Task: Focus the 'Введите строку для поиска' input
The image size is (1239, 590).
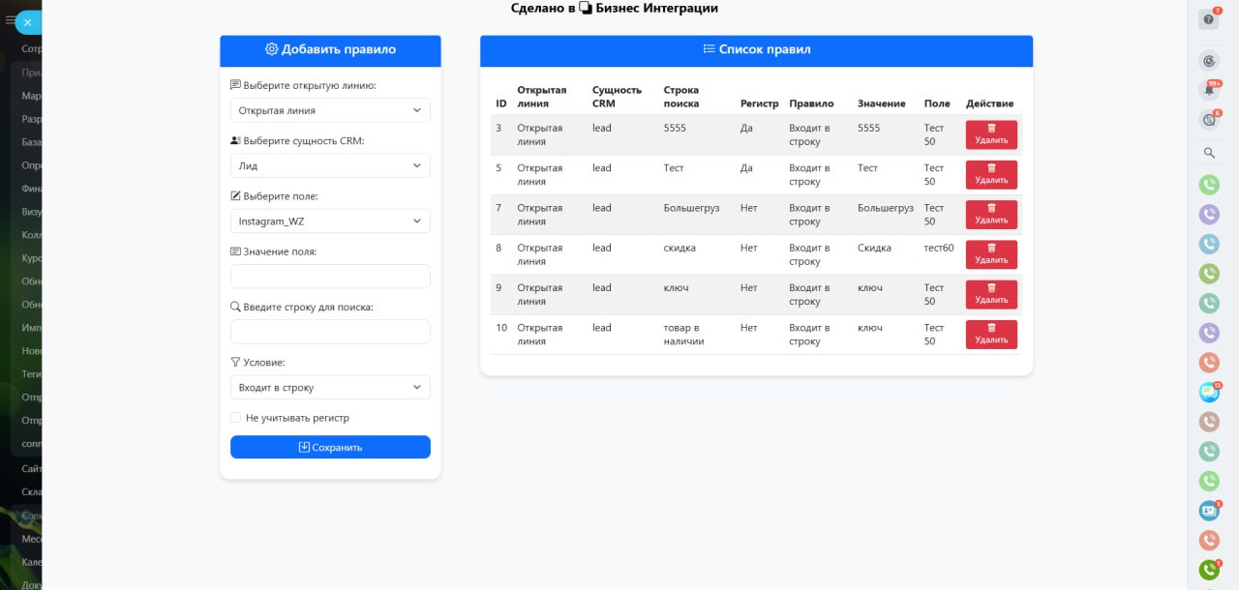Action: (x=330, y=332)
